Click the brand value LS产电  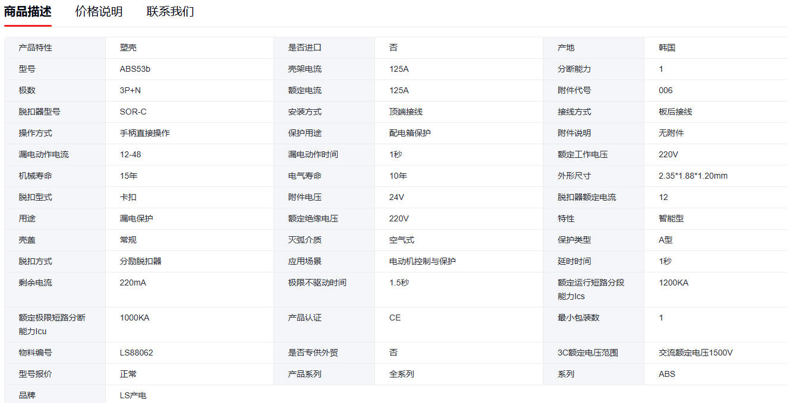pos(133,395)
